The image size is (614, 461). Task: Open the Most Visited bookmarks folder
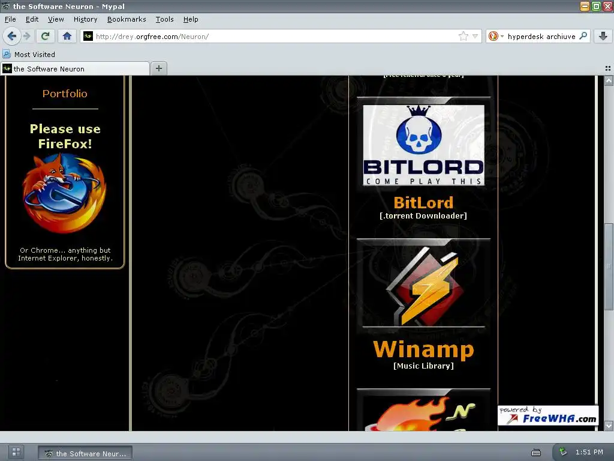pos(29,55)
